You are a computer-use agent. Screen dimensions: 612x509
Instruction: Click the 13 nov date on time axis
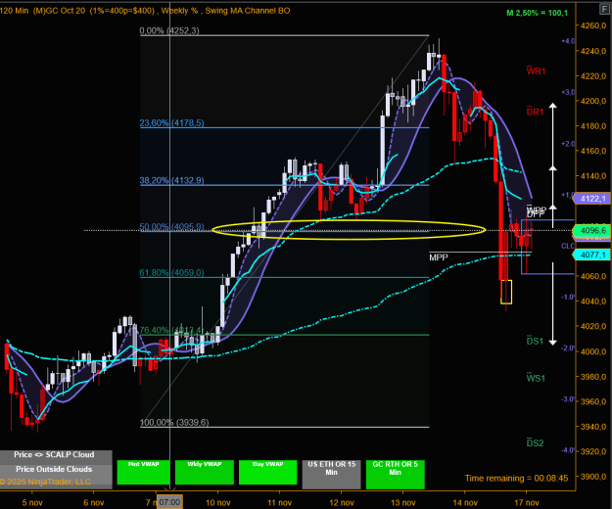tap(403, 503)
